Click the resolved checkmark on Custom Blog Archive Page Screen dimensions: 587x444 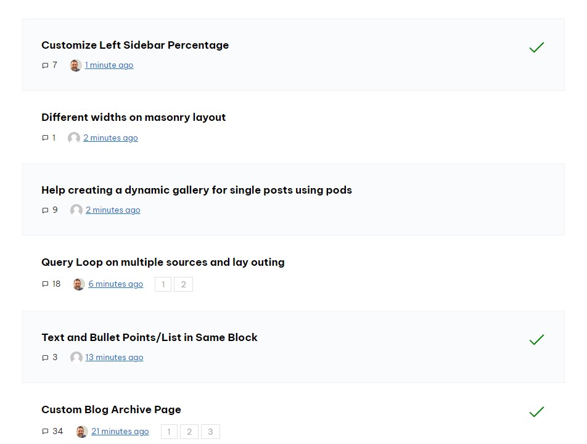coord(536,412)
